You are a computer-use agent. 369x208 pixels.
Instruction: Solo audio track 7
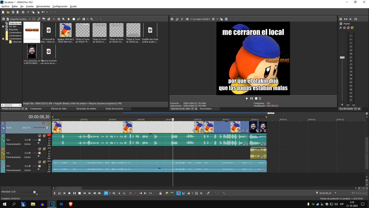(44, 162)
